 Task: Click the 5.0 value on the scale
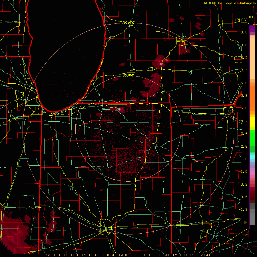[244, 108]
